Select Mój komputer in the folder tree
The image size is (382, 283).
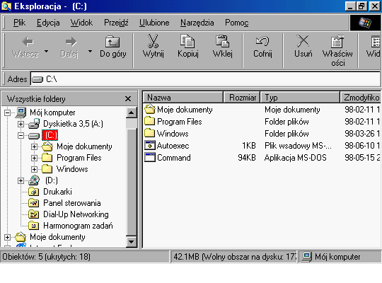click(x=52, y=112)
